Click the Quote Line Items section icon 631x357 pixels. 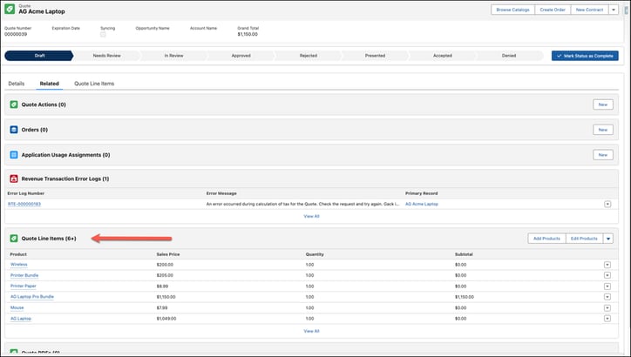coord(14,239)
